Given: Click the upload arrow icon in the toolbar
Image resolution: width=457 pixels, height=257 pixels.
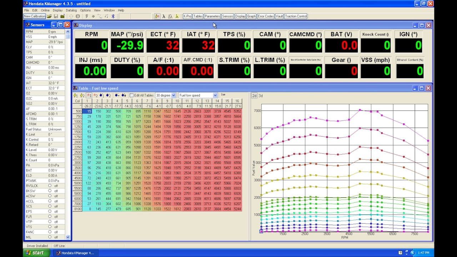Looking at the screenshot, I should 72,16.
